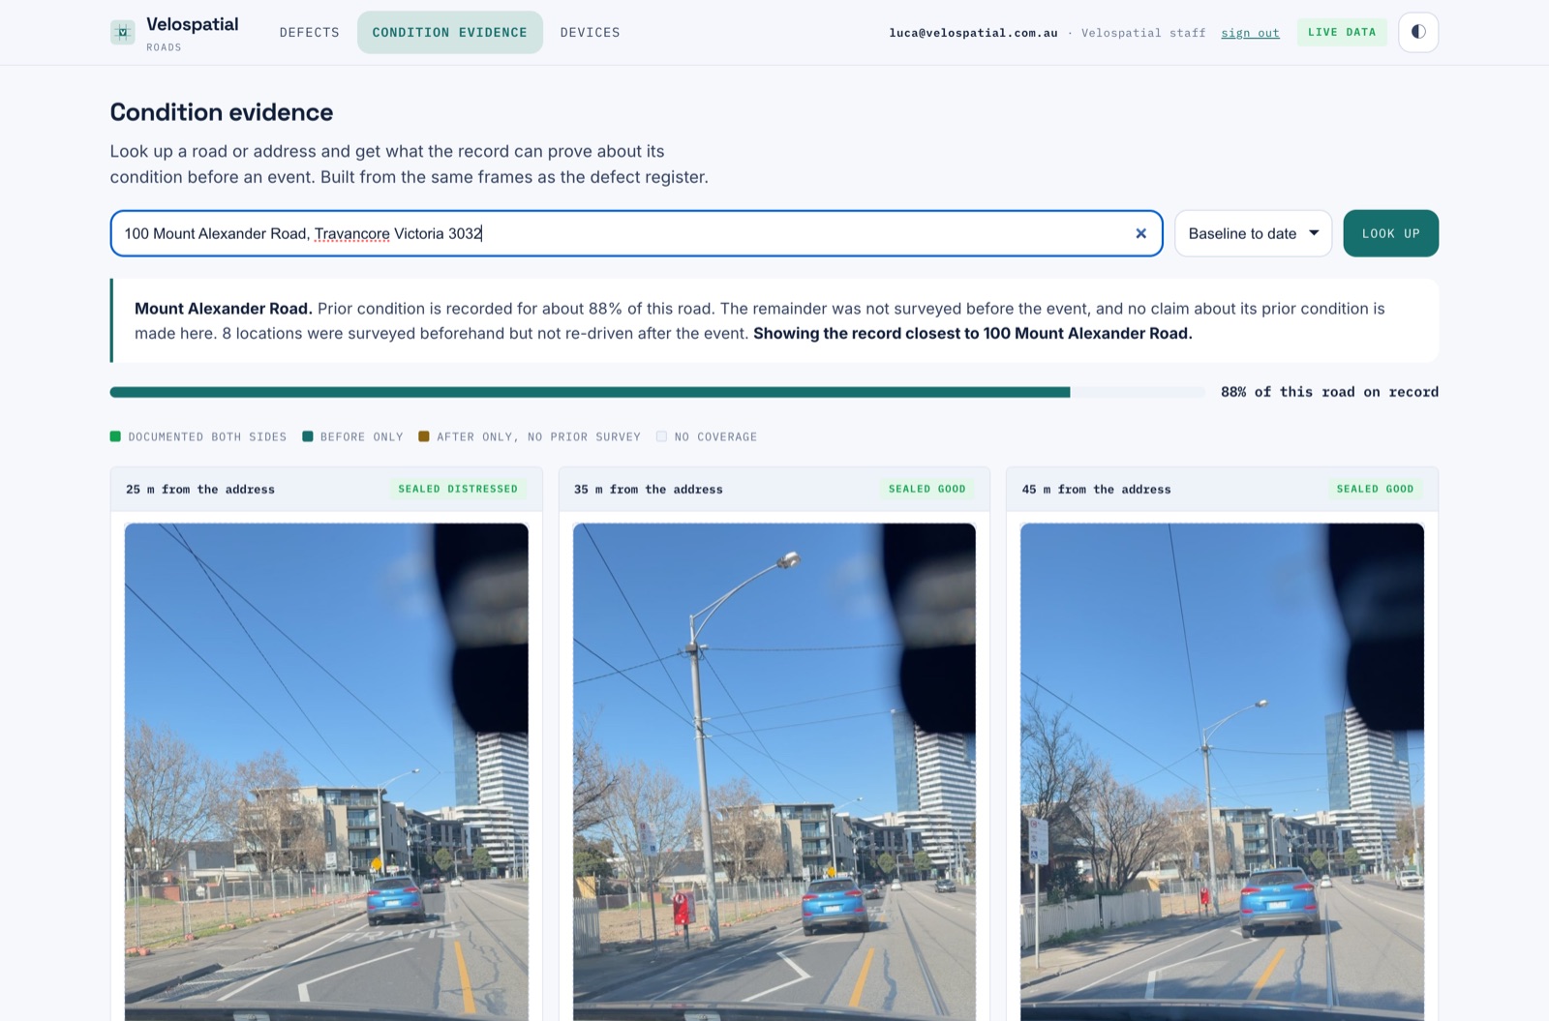Click the 'Velospatial staff' role text

tap(1143, 33)
